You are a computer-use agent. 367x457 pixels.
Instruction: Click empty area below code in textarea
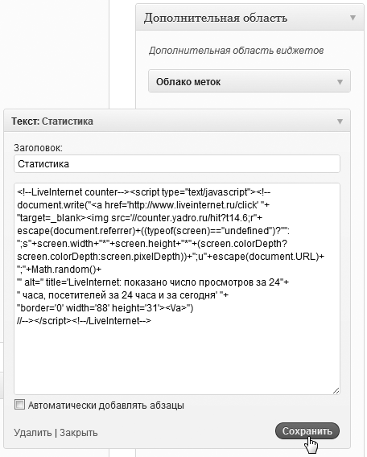click(177, 359)
